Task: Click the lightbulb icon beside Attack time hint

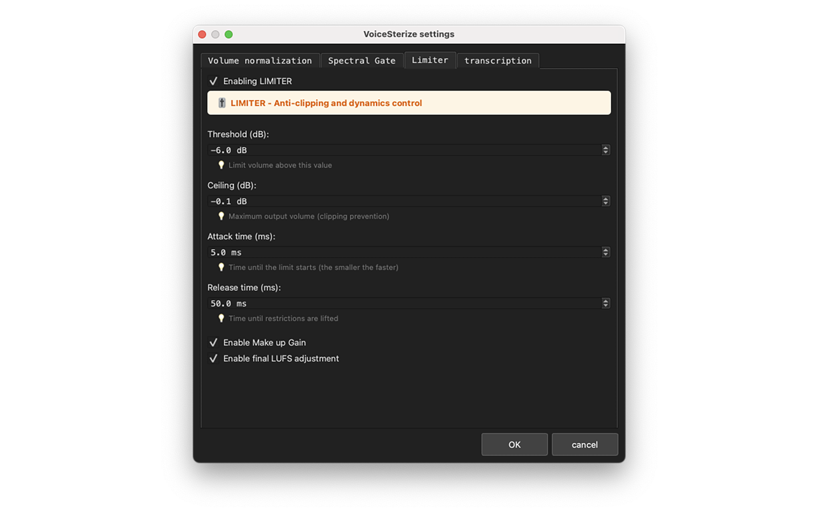Action: [x=221, y=267]
